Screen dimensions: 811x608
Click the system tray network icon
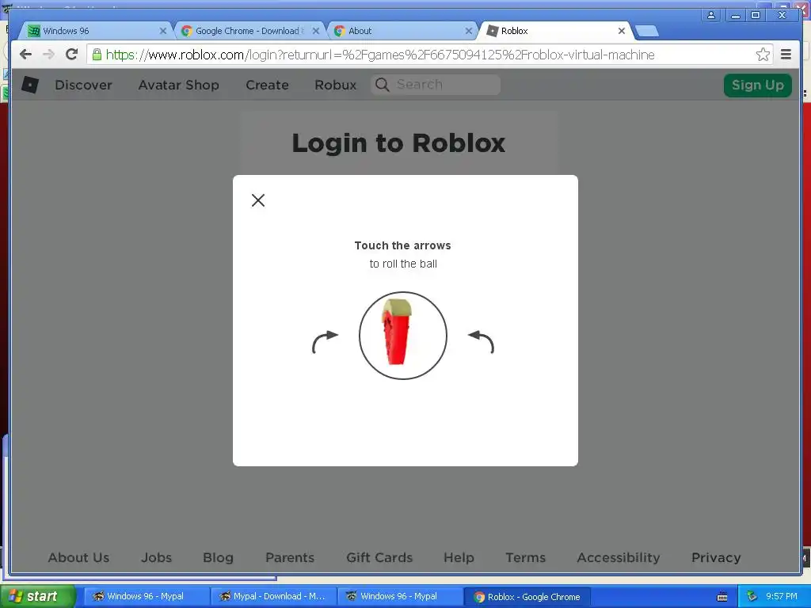point(752,596)
